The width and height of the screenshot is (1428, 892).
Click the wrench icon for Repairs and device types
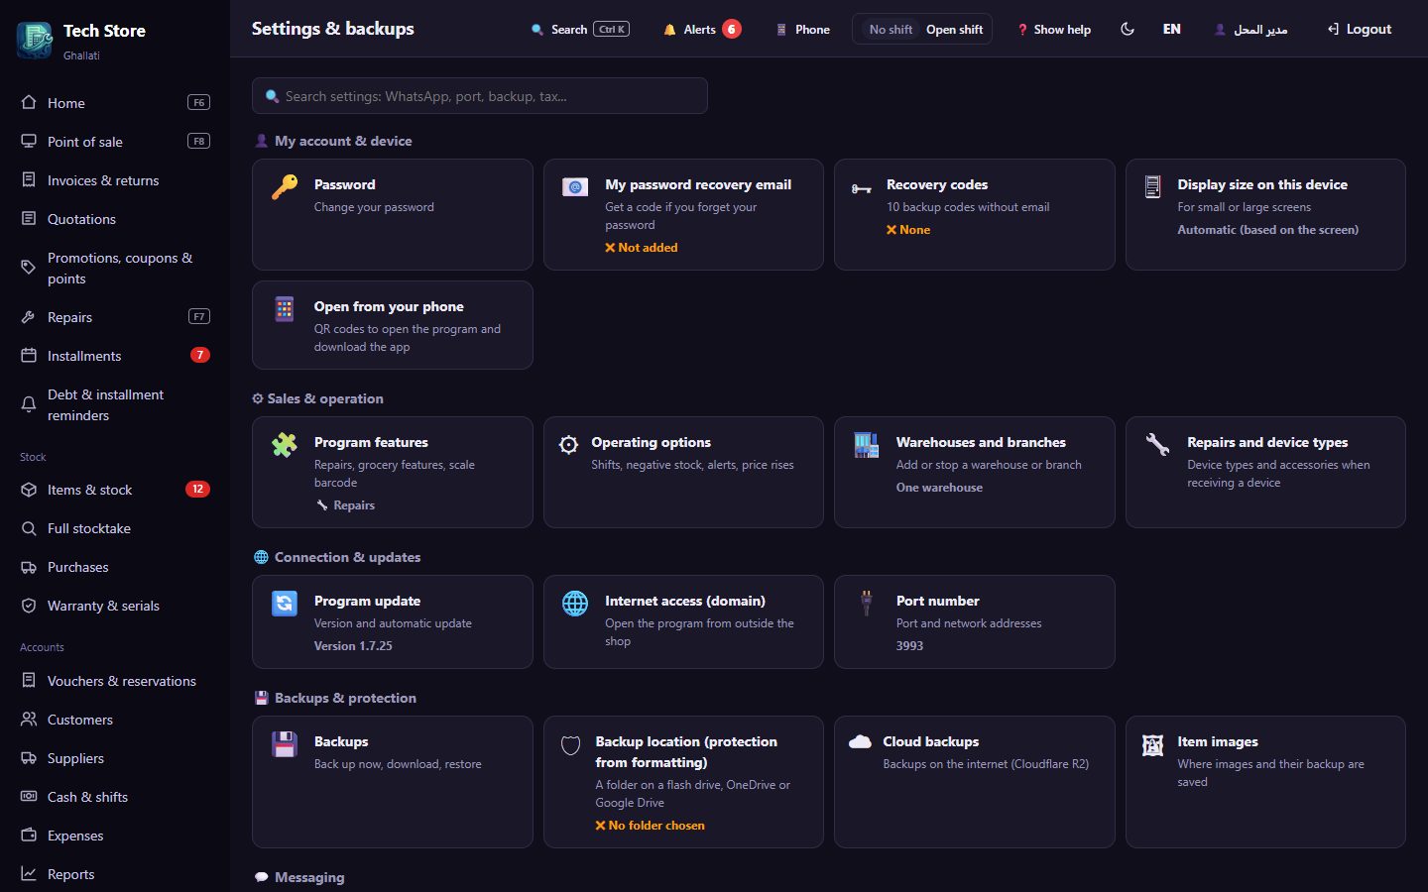click(x=1157, y=445)
